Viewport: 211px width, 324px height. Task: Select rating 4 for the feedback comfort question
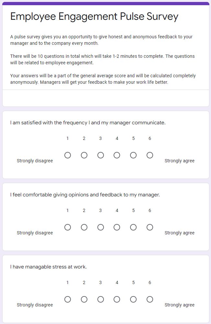(117, 227)
